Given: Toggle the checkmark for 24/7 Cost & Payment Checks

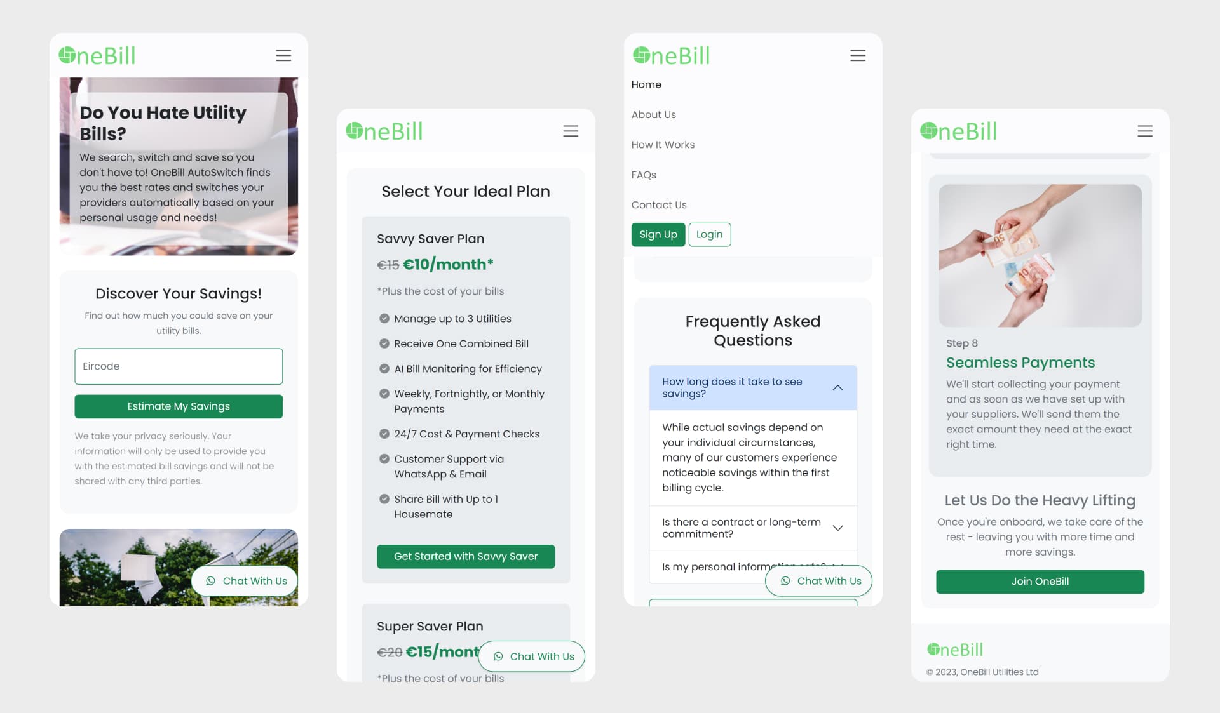Looking at the screenshot, I should 382,434.
